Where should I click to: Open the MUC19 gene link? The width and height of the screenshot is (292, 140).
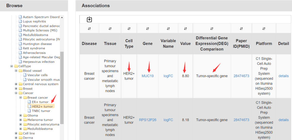[148, 76]
